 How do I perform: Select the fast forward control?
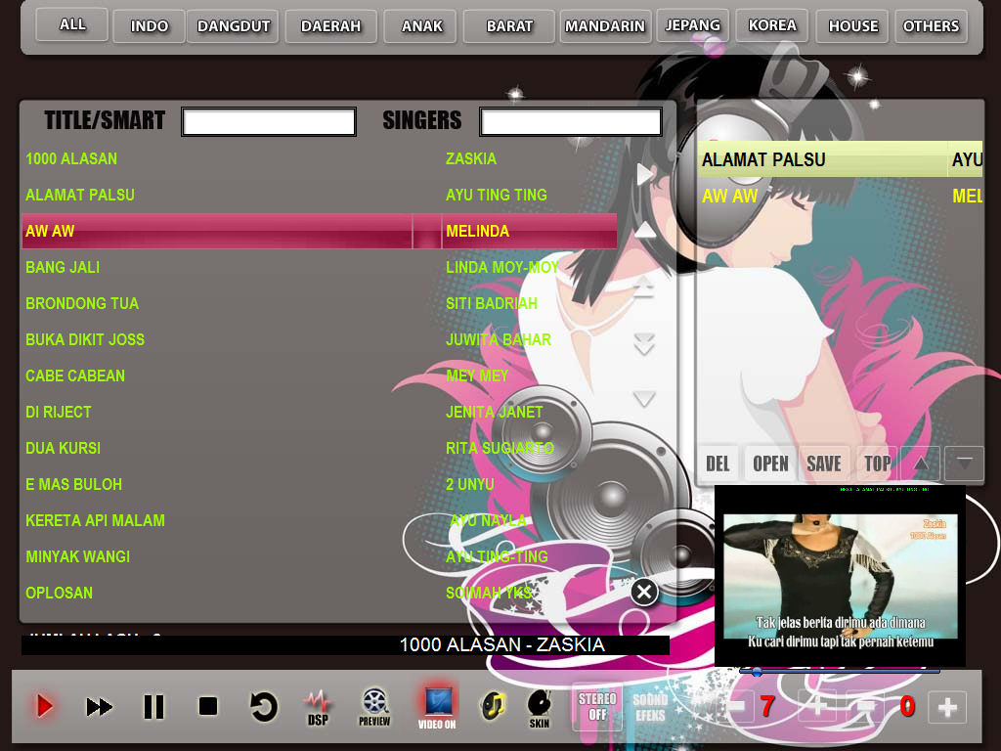click(97, 706)
